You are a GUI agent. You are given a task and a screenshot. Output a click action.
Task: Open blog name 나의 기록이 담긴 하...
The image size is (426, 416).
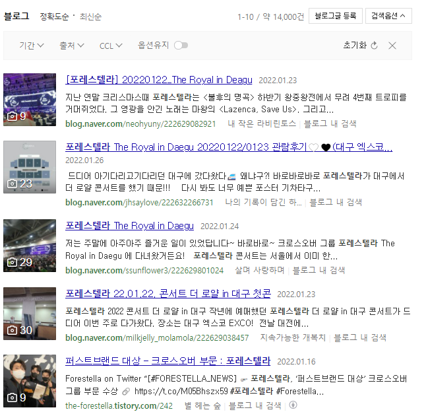point(264,203)
